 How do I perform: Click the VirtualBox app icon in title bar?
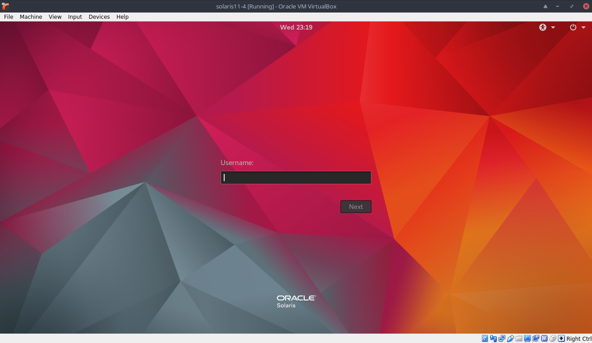(5, 6)
